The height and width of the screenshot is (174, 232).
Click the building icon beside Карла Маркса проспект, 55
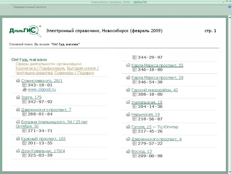coord(128,65)
